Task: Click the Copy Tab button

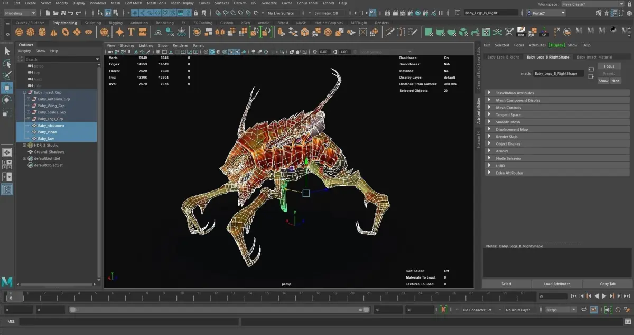Action: click(x=608, y=284)
